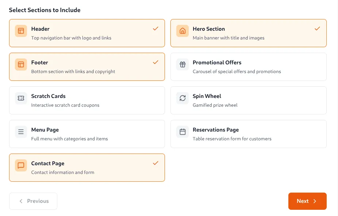Select the Menu Page section card
The image size is (338, 216).
87,134
